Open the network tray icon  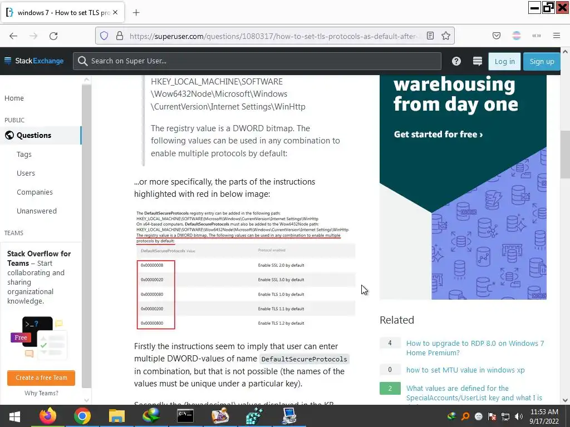pyautogui.click(x=505, y=416)
